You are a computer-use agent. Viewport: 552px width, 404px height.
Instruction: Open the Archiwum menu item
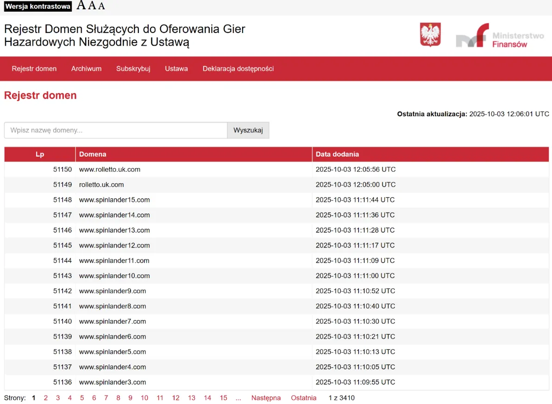coord(86,69)
